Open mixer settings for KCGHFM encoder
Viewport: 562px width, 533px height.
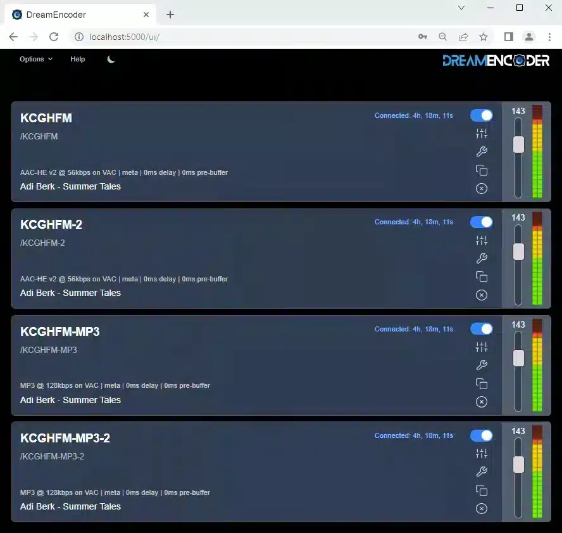(x=482, y=133)
